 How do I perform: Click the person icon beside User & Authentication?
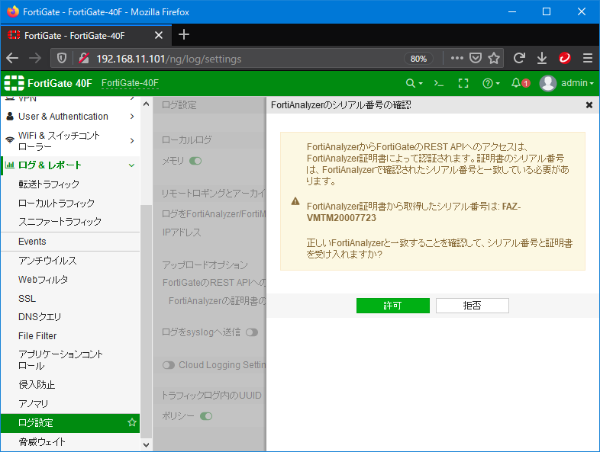click(11, 116)
